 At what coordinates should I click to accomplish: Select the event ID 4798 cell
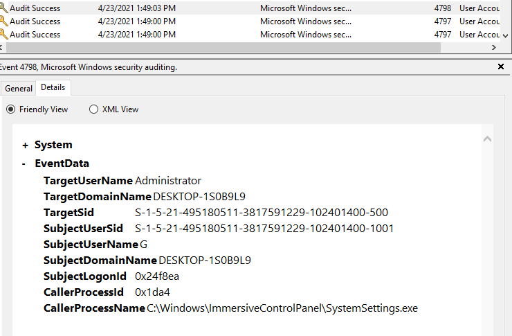(x=443, y=8)
